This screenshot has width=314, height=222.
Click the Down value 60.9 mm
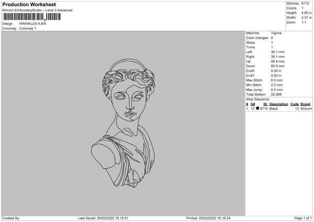click(x=278, y=66)
